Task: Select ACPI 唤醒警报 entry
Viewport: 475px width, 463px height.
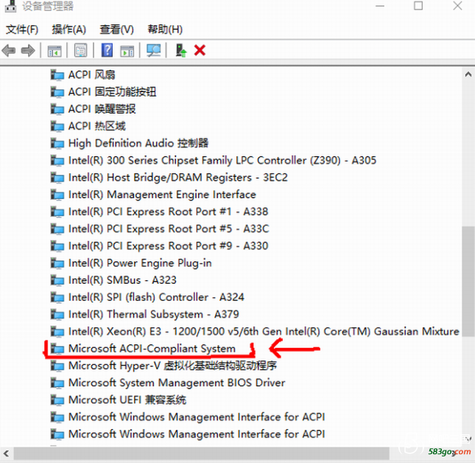Action: click(x=102, y=109)
